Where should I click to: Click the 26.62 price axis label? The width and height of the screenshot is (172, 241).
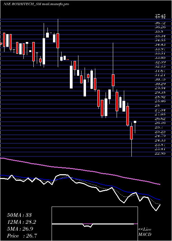(x=160, y=119)
